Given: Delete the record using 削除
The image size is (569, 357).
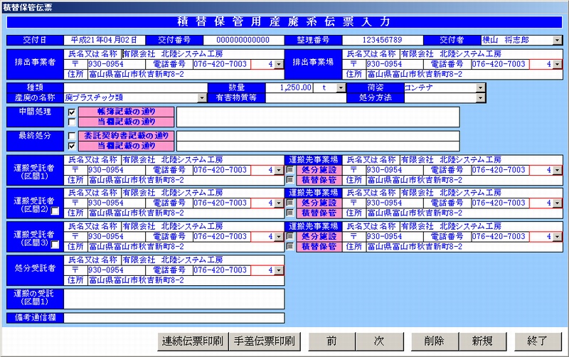Looking at the screenshot, I should tap(433, 341).
